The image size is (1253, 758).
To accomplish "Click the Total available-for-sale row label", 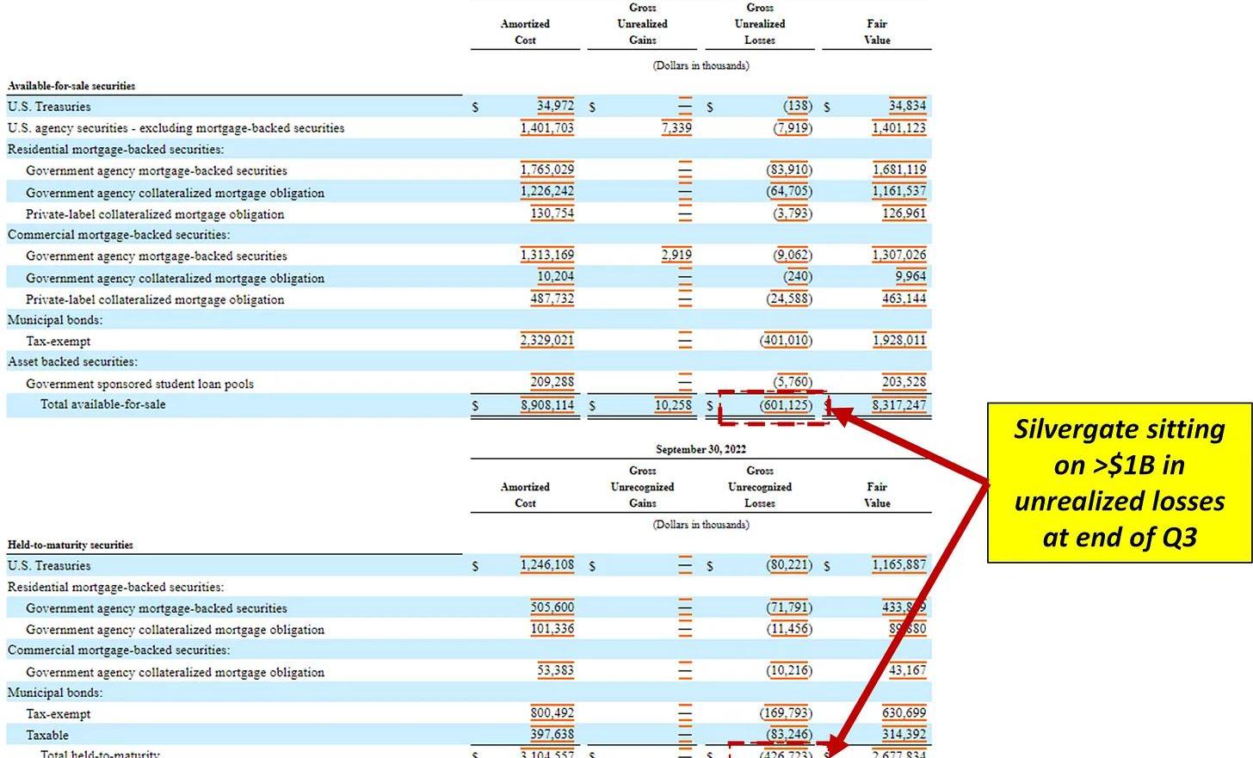I will [102, 404].
